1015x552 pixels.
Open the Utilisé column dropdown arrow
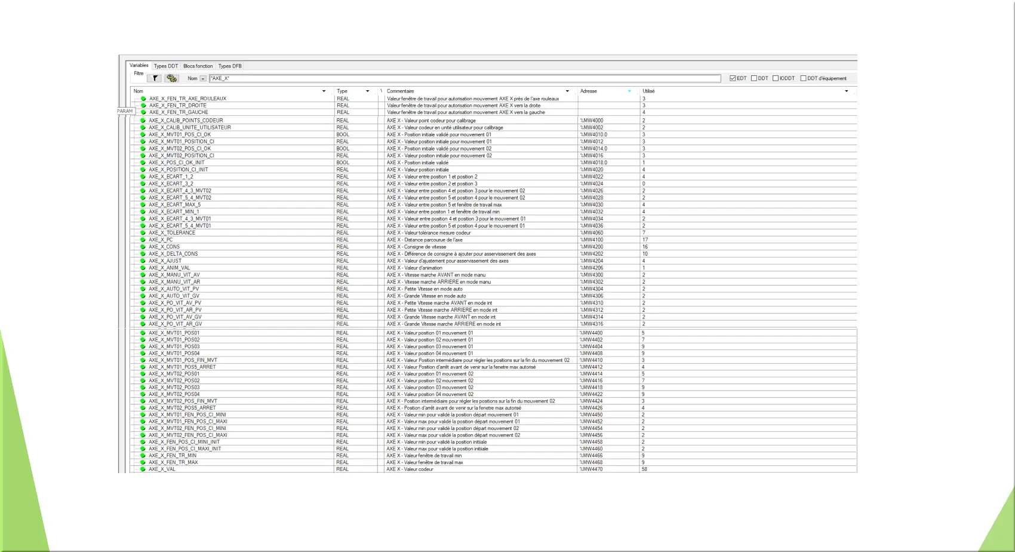[847, 91]
